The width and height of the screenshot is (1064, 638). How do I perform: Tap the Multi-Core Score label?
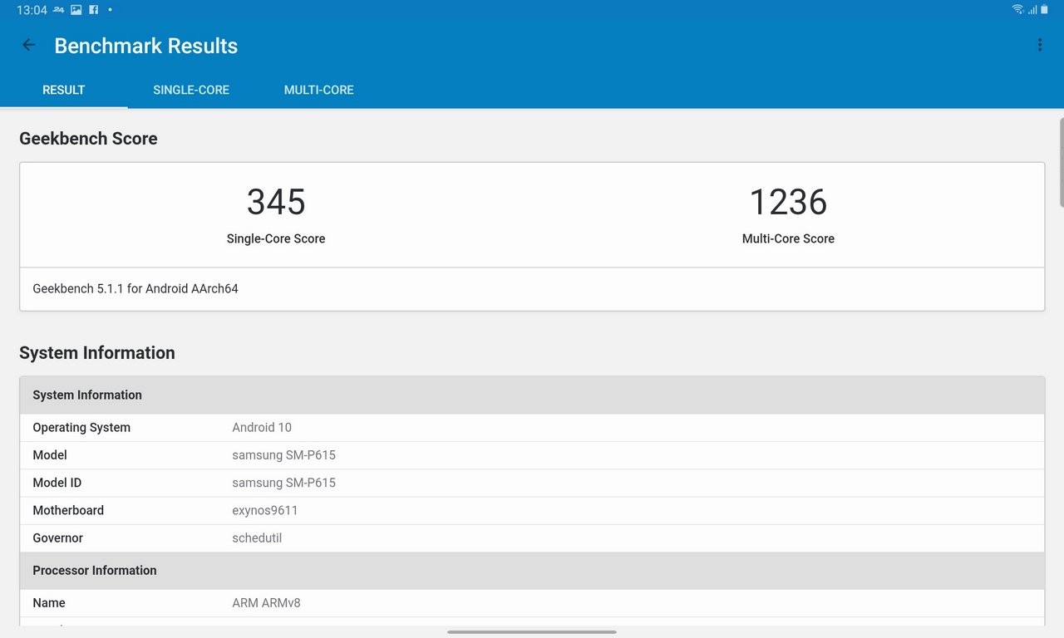pos(788,238)
